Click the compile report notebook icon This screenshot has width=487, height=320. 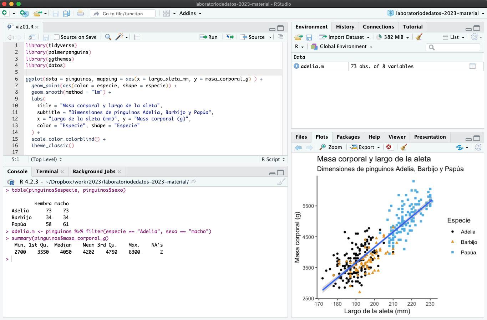click(x=137, y=37)
